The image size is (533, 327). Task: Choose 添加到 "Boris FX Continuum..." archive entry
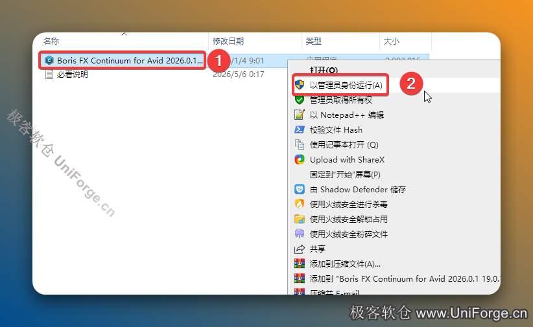(x=405, y=279)
